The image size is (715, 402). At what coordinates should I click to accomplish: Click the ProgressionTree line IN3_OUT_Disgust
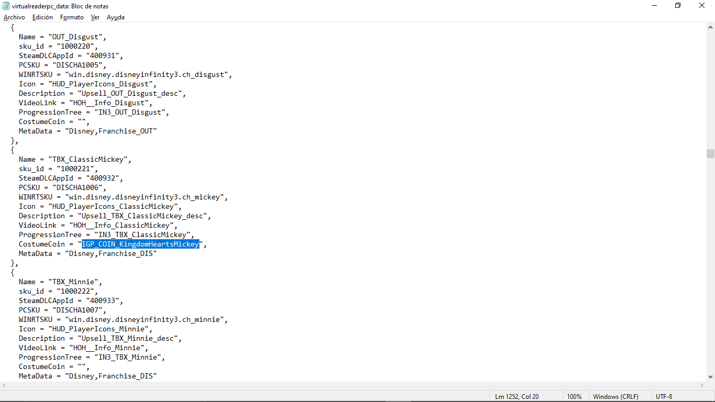coord(94,113)
